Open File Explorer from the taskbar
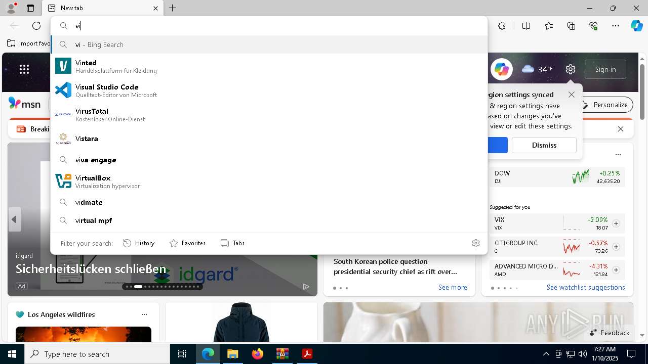The height and width of the screenshot is (364, 648). coord(232,354)
